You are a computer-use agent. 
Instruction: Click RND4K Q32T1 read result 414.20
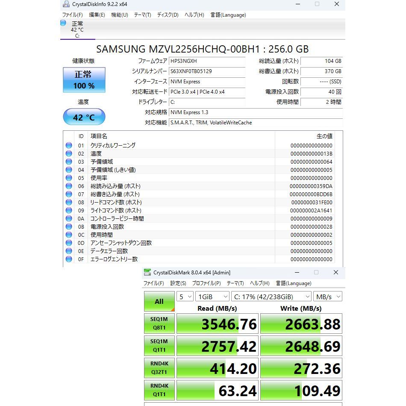pyautogui.click(x=218, y=368)
